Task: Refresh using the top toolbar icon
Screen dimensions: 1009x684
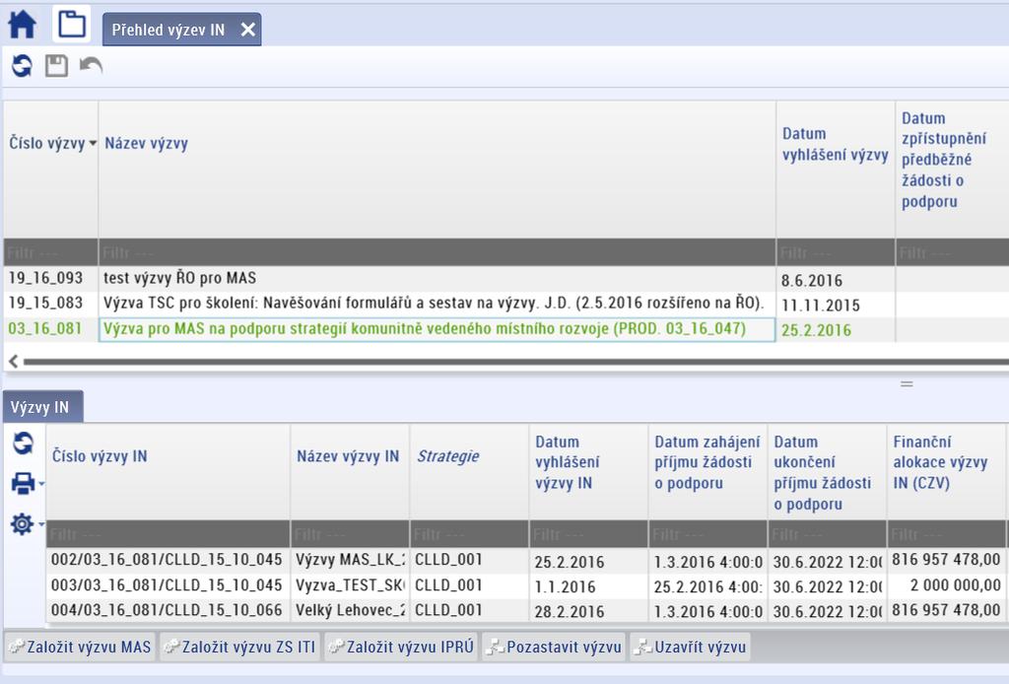Action: (22, 66)
